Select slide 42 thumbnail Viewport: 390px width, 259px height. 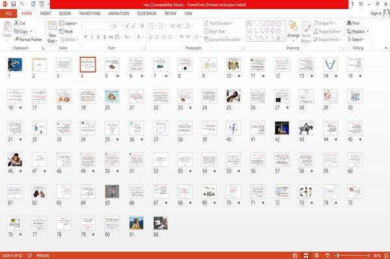click(x=282, y=128)
